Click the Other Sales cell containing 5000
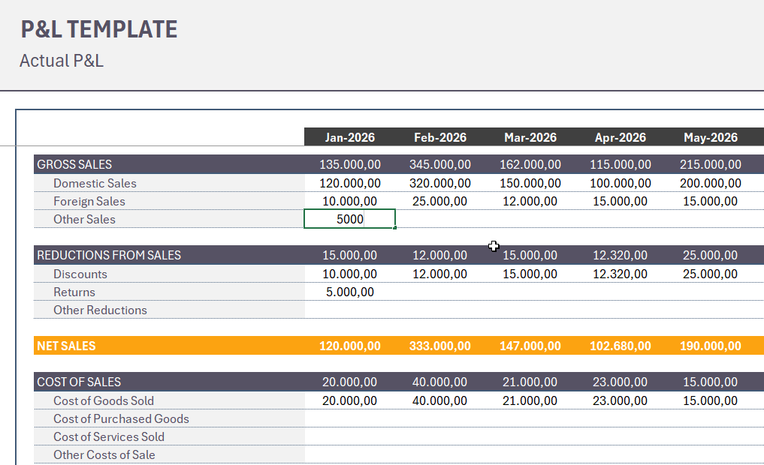This screenshot has width=764, height=465. pyautogui.click(x=349, y=219)
